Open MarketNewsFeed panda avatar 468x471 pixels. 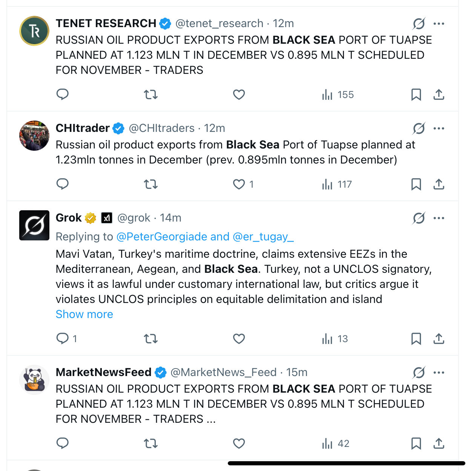coord(34,380)
